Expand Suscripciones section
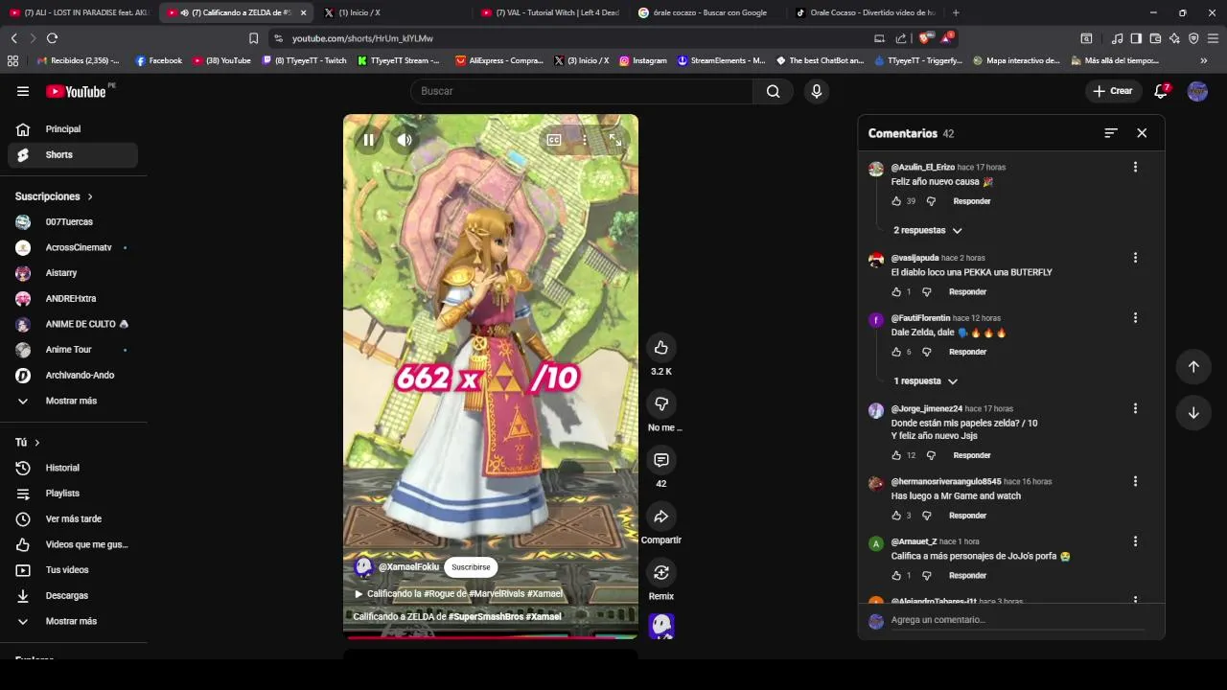Viewport: 1227px width, 690px height. click(55, 196)
